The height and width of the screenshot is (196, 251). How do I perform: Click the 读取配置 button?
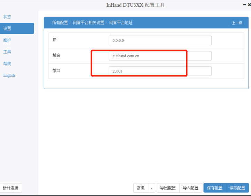point(237,188)
